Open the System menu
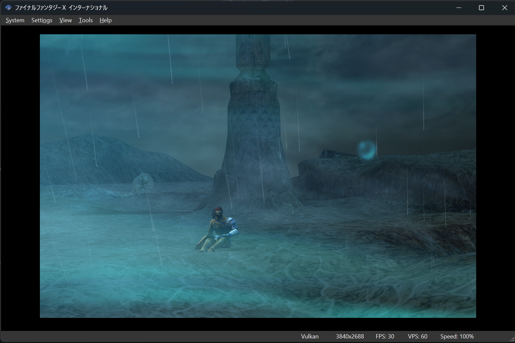 coord(15,20)
